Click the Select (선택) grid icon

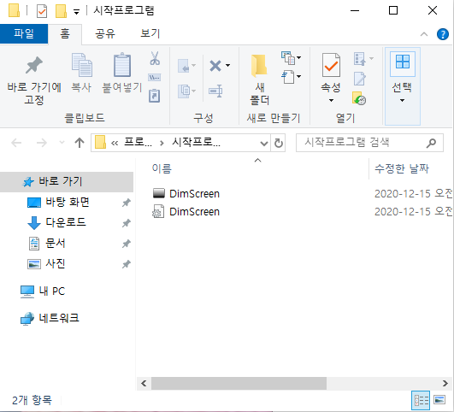tap(403, 62)
